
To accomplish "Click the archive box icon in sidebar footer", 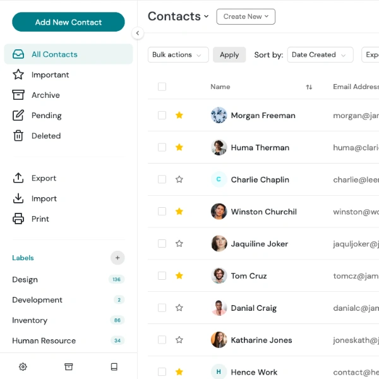I will [x=68, y=366].
